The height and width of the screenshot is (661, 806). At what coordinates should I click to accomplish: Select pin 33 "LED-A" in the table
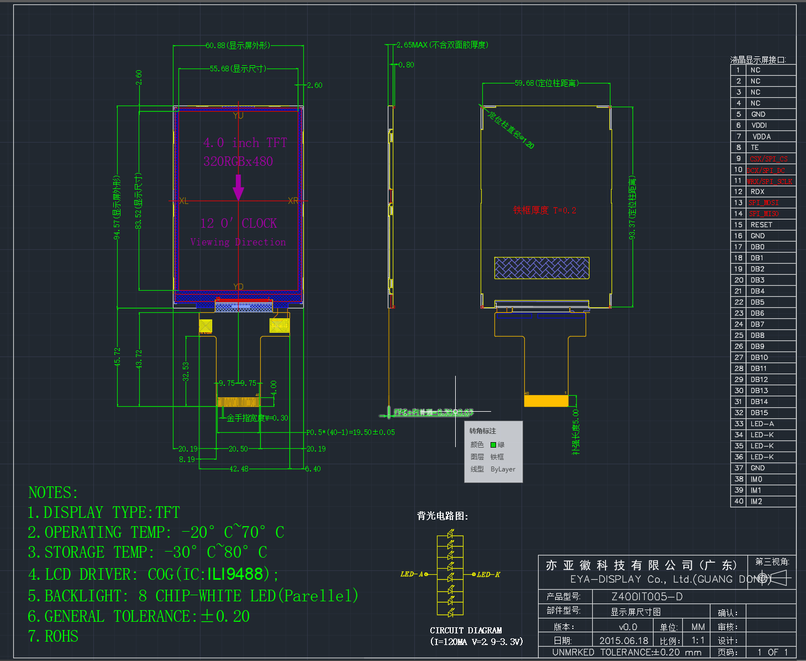763,424
